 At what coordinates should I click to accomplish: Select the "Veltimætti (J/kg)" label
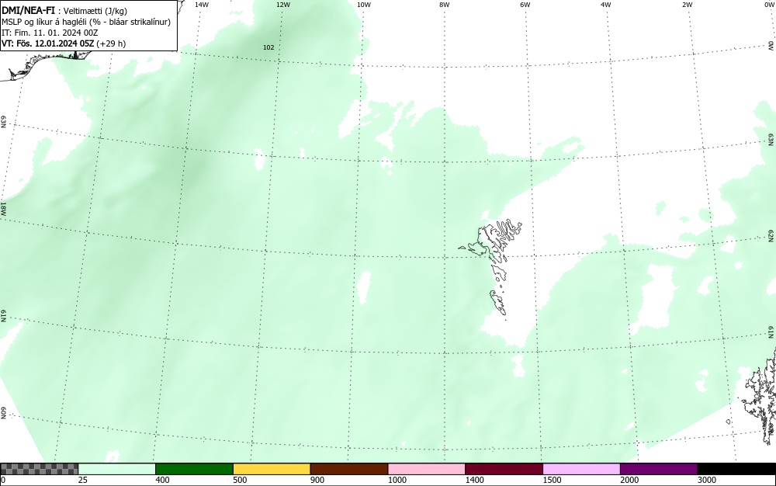pos(95,12)
